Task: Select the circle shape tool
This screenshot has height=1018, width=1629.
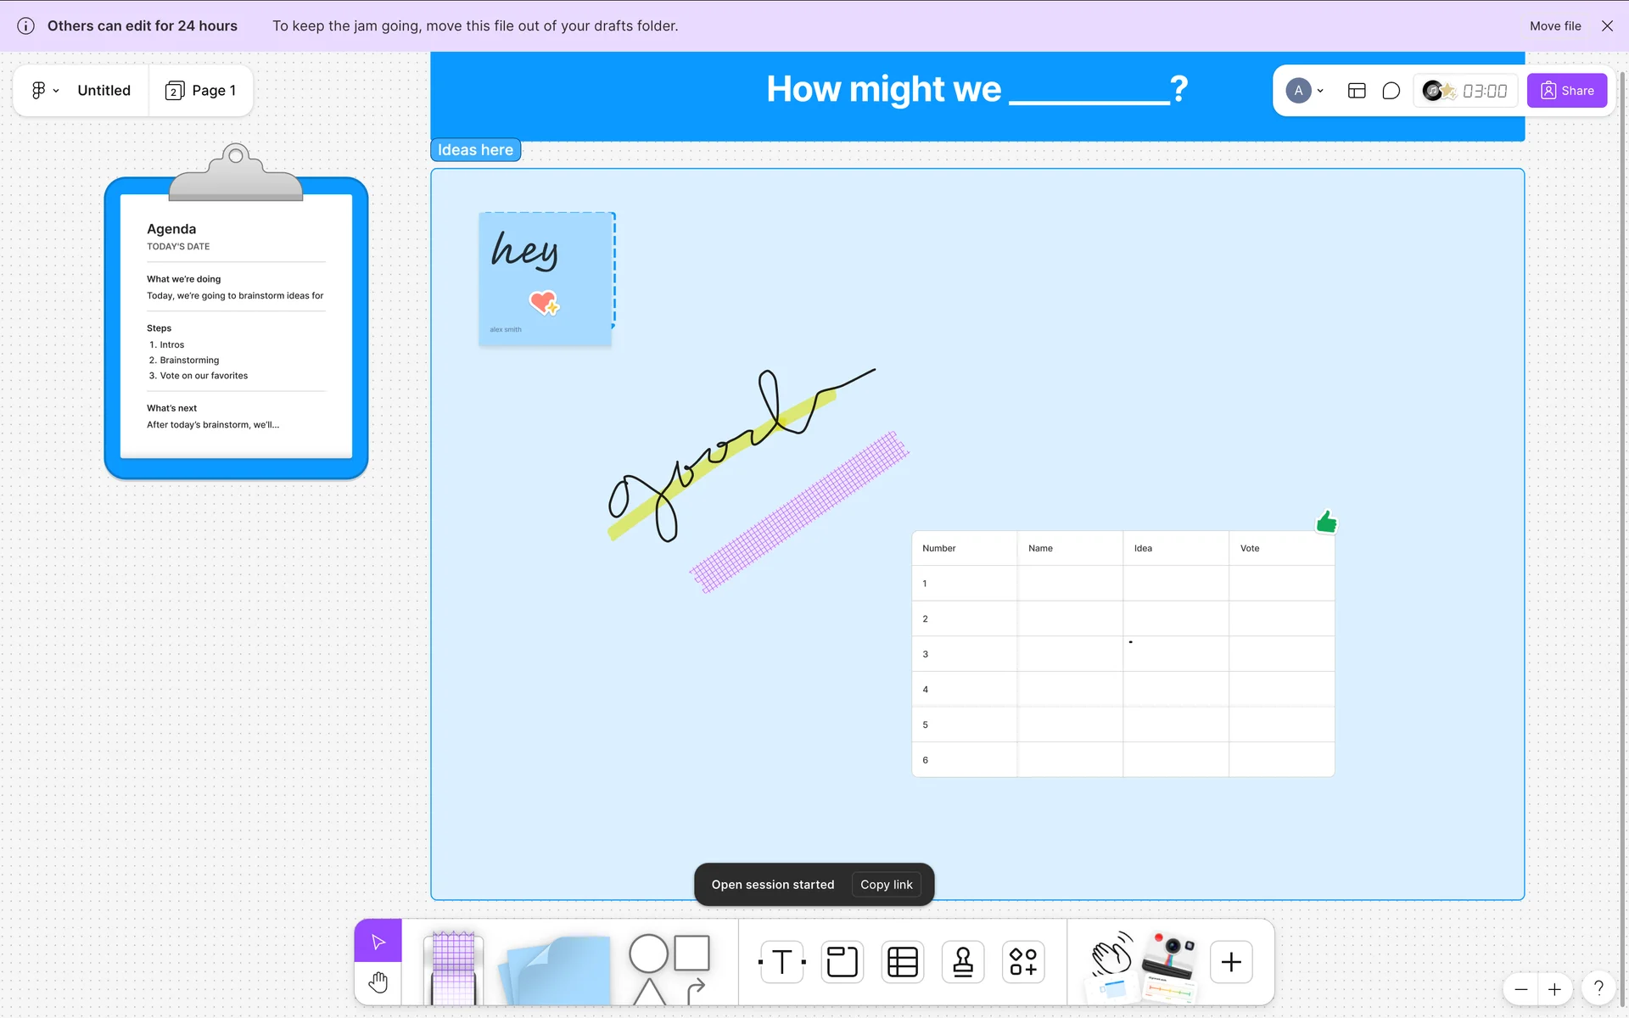Action: pyautogui.click(x=648, y=954)
